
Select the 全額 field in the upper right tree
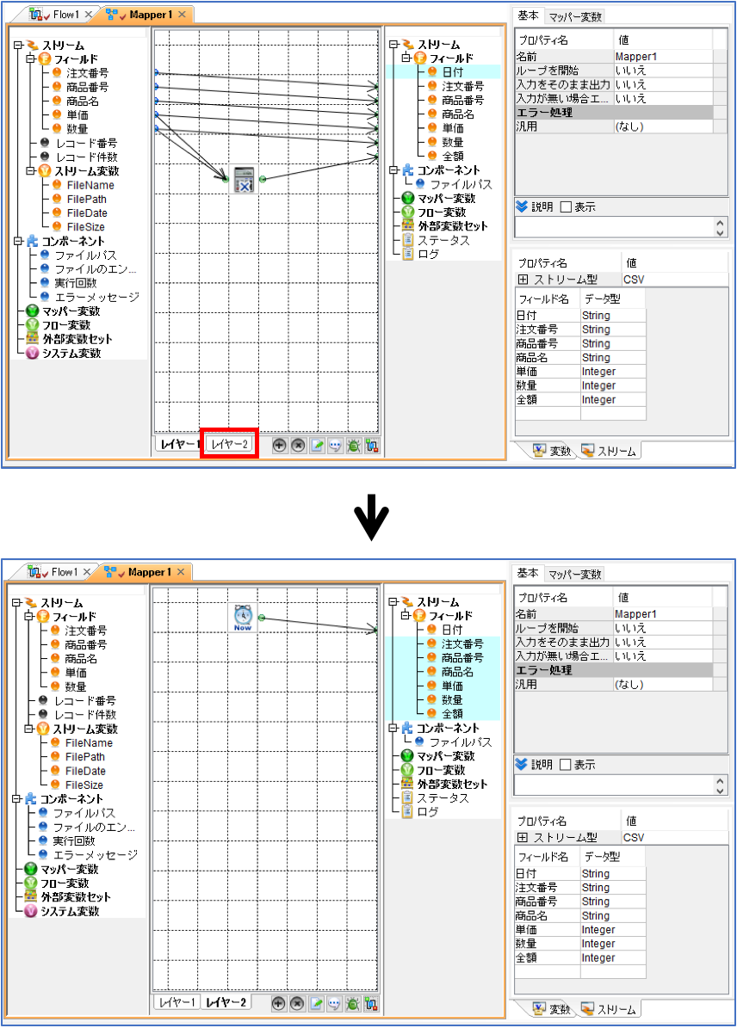tap(453, 156)
